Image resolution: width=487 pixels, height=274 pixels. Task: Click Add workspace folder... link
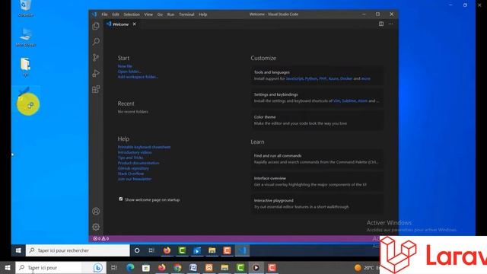[138, 77]
